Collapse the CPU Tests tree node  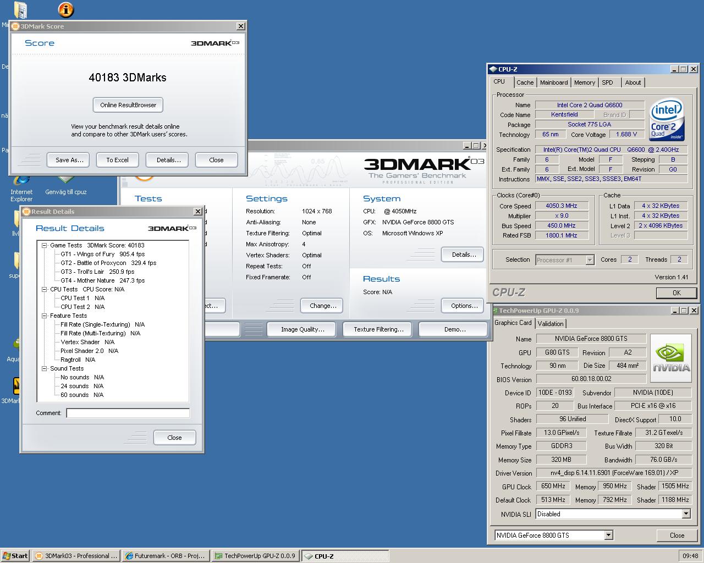[x=45, y=290]
